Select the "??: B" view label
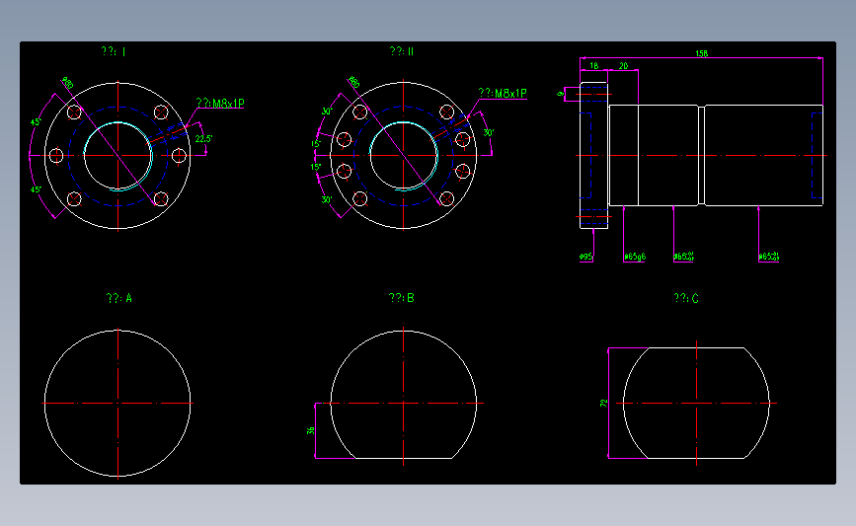 click(x=401, y=298)
